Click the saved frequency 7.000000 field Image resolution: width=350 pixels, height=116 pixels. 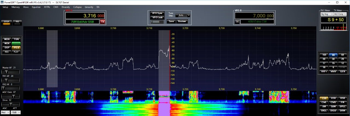pos(158,22)
